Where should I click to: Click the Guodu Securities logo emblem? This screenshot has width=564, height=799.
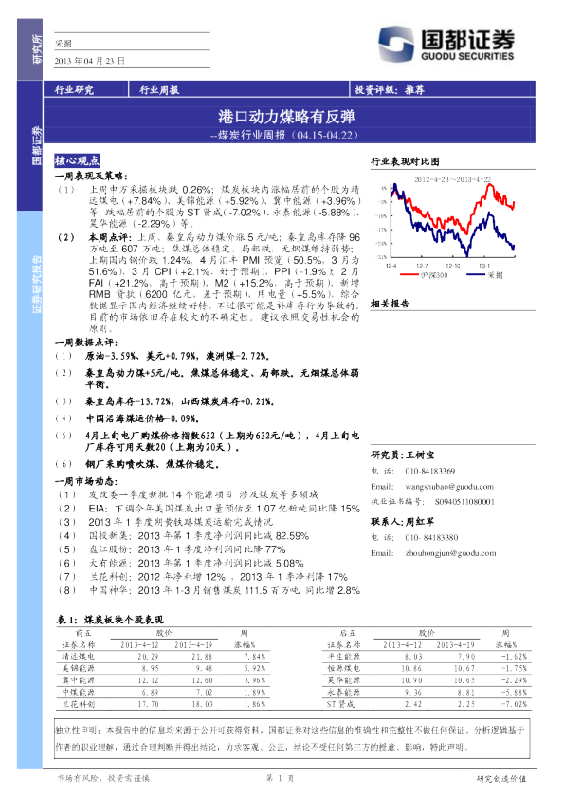395,44
